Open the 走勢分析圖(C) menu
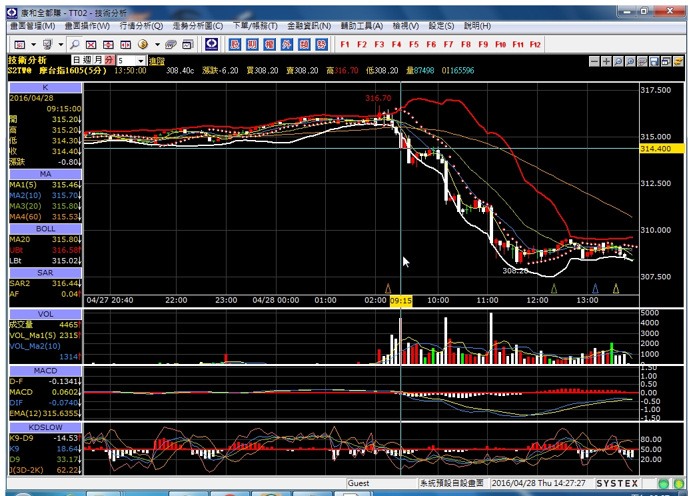 click(x=197, y=26)
